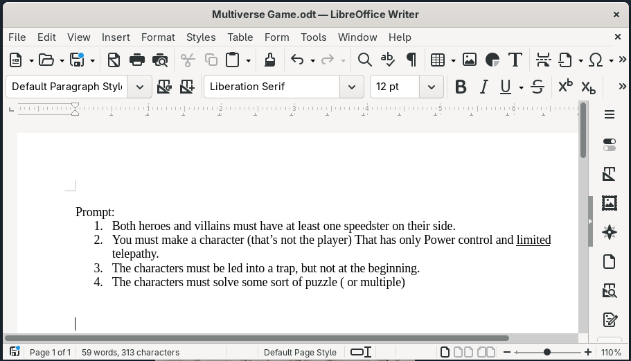Viewport: 631px width, 361px height.
Task: Click document modified save indicator
Action: click(x=15, y=351)
